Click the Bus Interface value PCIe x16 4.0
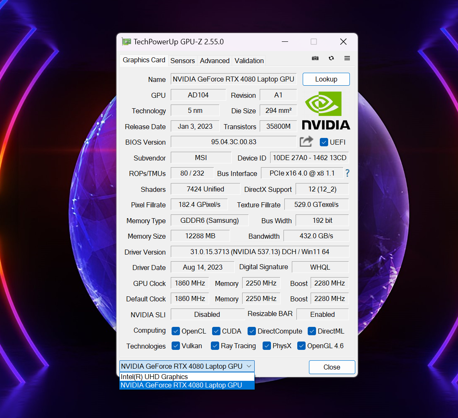Screen dimensions: 458x418 click(x=302, y=173)
